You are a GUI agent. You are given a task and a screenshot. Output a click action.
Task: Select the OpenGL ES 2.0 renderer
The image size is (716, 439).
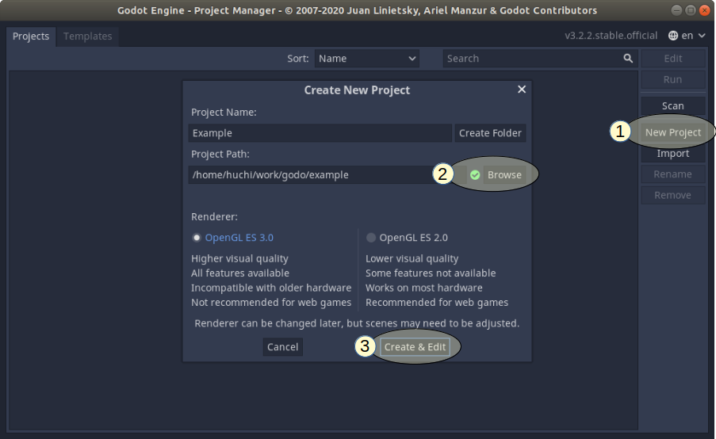407,237
